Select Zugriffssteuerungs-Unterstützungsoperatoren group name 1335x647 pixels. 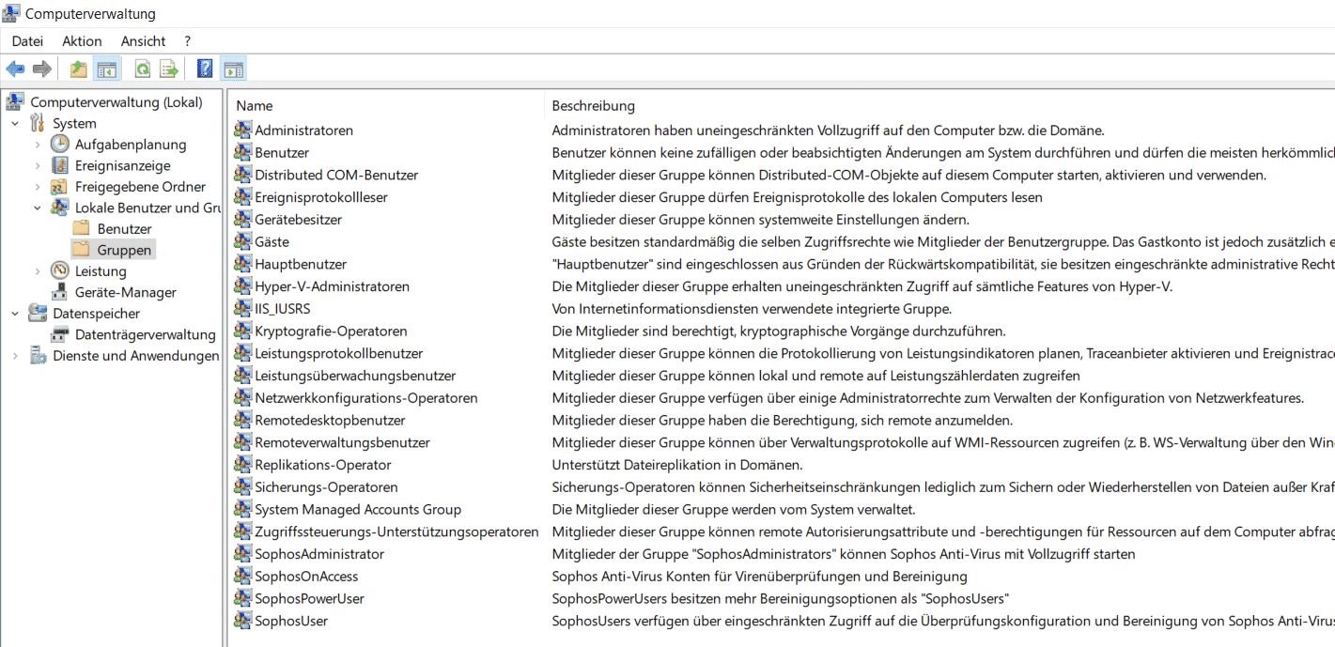(x=397, y=531)
